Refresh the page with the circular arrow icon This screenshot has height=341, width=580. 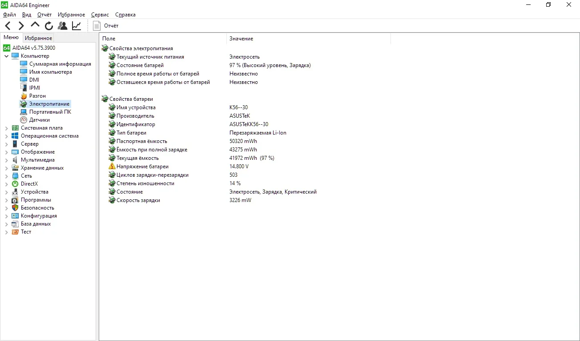[49, 26]
